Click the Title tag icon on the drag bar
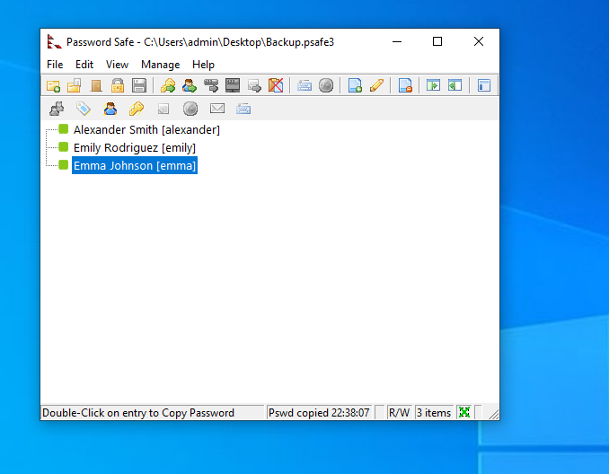The image size is (609, 474). coord(84,109)
